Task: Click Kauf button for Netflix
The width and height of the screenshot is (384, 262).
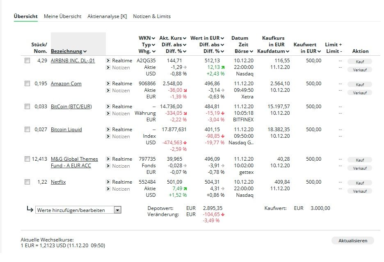Action: coord(359,183)
